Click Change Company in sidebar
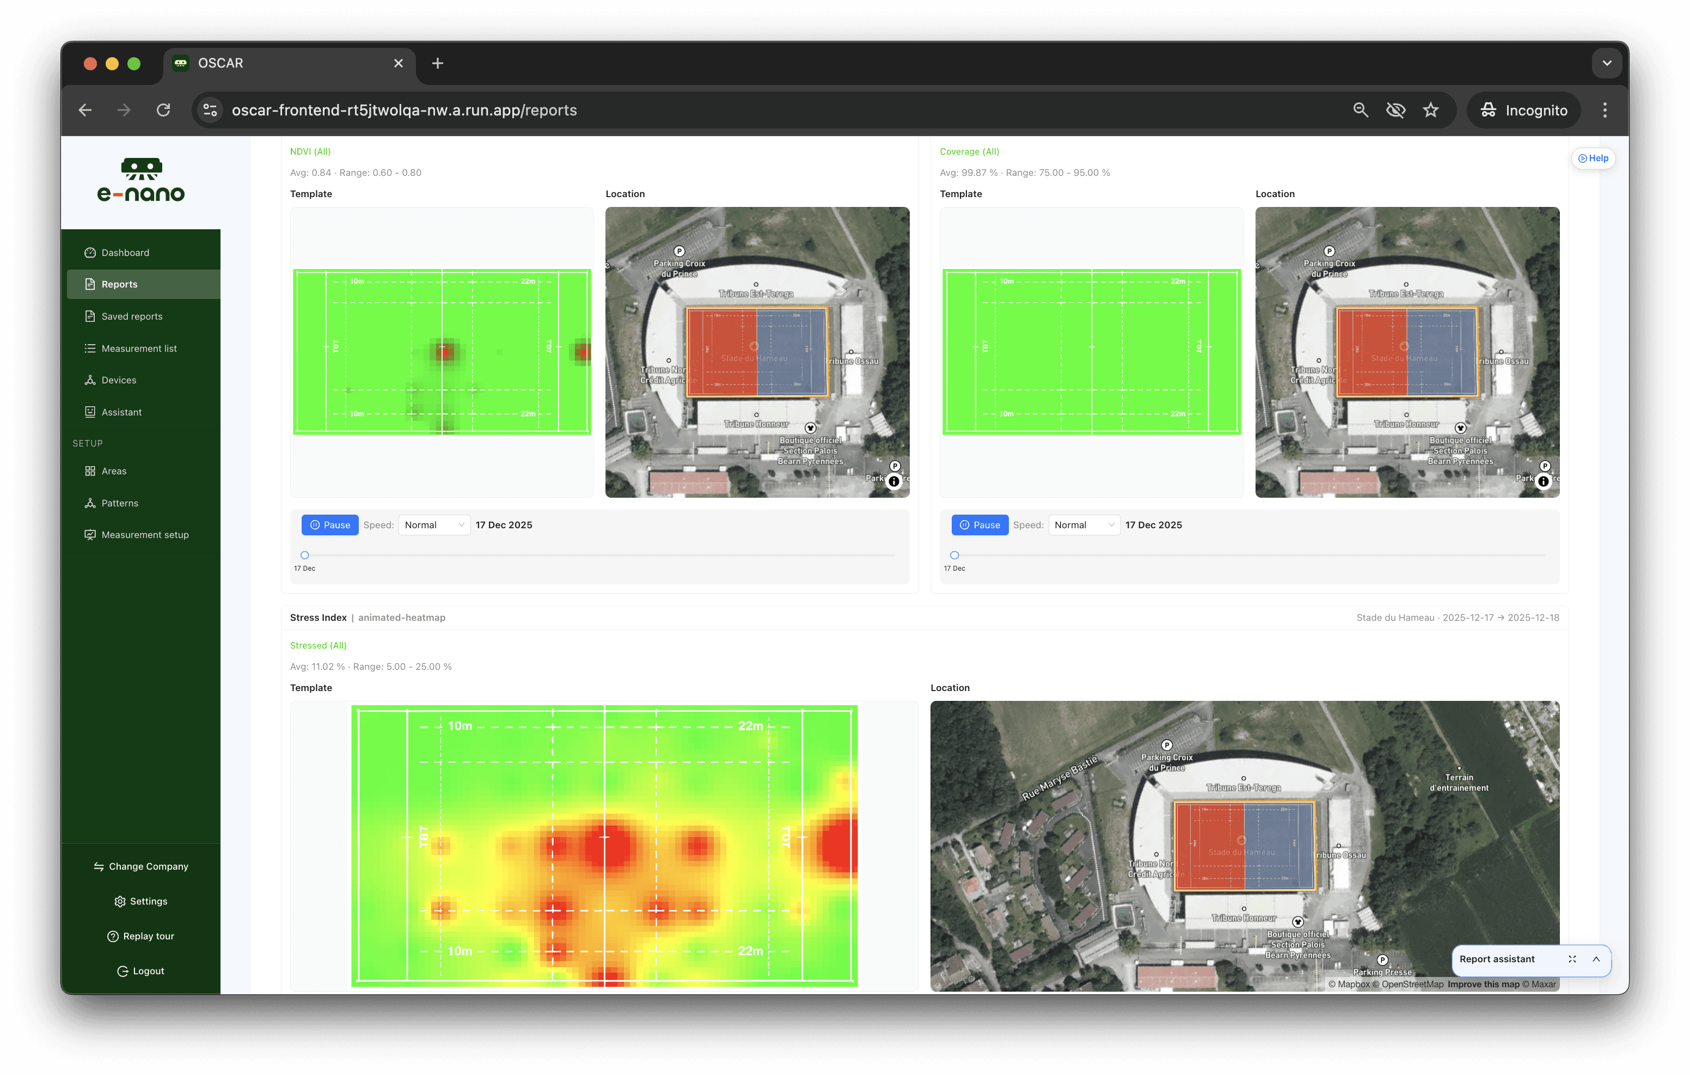 coord(141,866)
